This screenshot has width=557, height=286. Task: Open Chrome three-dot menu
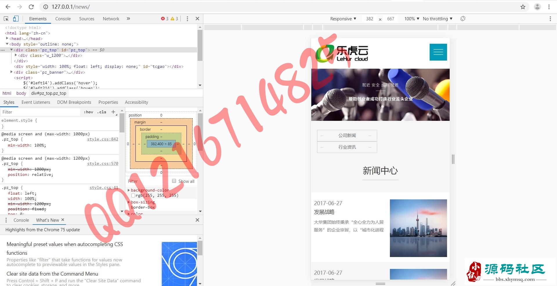click(549, 7)
